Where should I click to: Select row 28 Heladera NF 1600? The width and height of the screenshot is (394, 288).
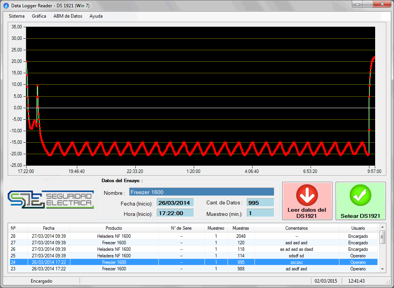(114, 236)
